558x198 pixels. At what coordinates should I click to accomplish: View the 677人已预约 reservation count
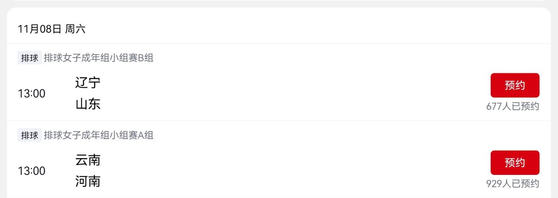(x=513, y=106)
